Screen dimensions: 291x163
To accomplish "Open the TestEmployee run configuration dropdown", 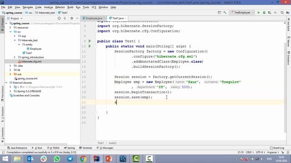I will pos(242,13).
